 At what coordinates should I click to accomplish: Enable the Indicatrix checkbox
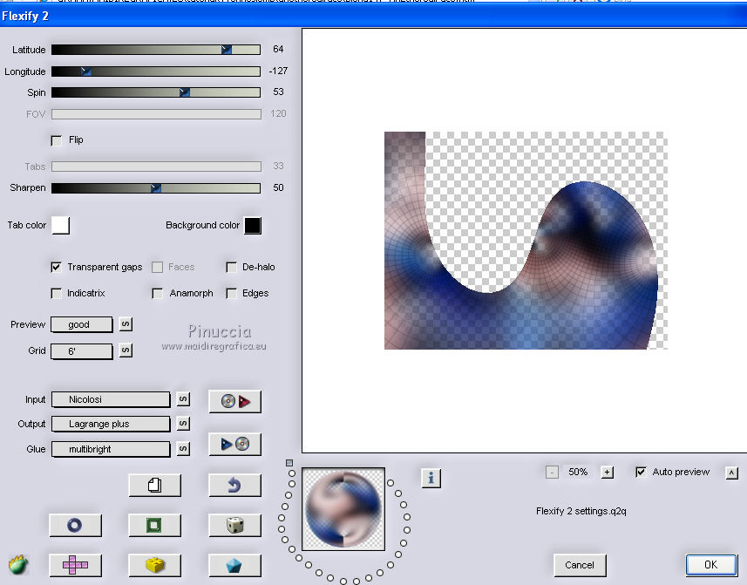tap(56, 293)
